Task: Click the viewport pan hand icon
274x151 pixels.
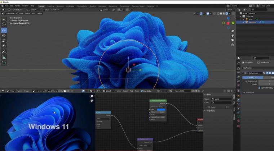Action: tap(233, 35)
